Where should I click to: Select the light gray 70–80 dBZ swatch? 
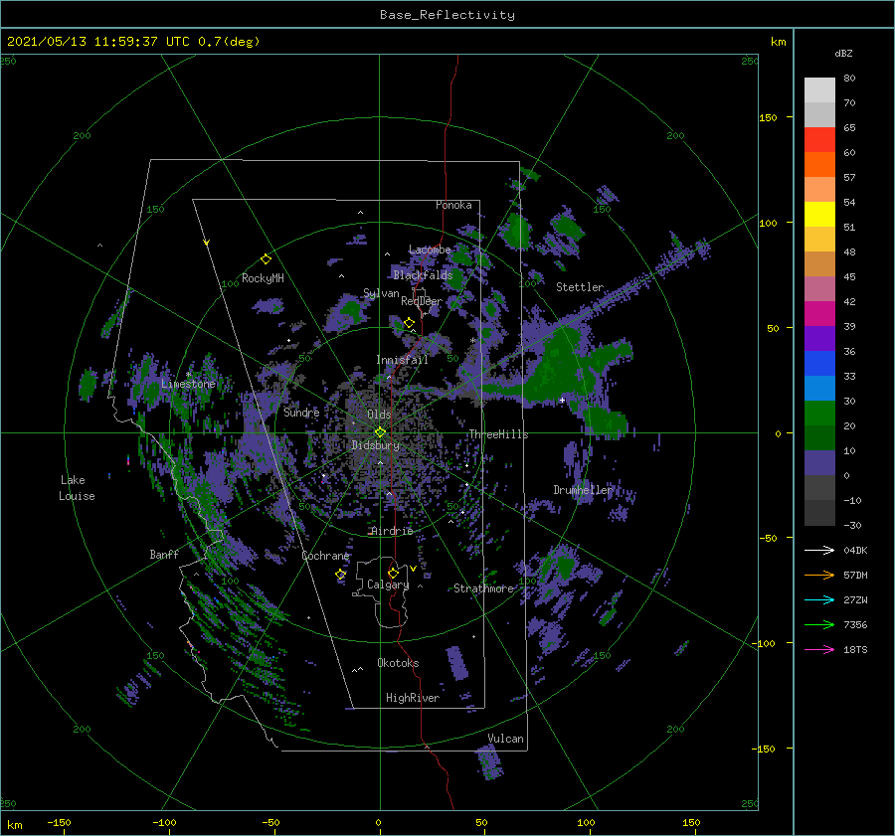click(819, 90)
